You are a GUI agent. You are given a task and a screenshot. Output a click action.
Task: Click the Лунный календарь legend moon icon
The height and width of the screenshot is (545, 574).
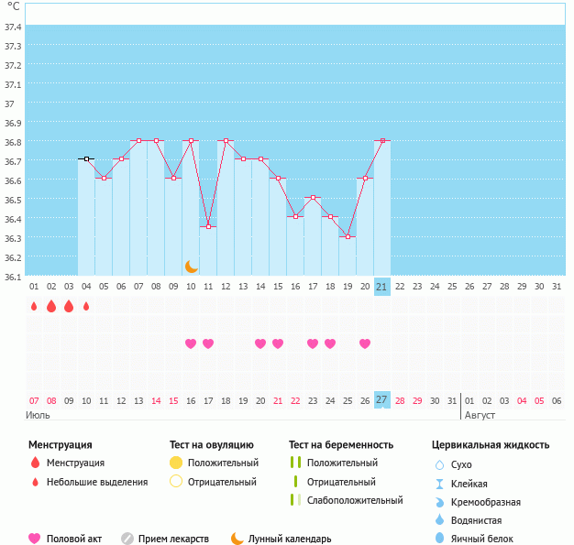coord(237,539)
